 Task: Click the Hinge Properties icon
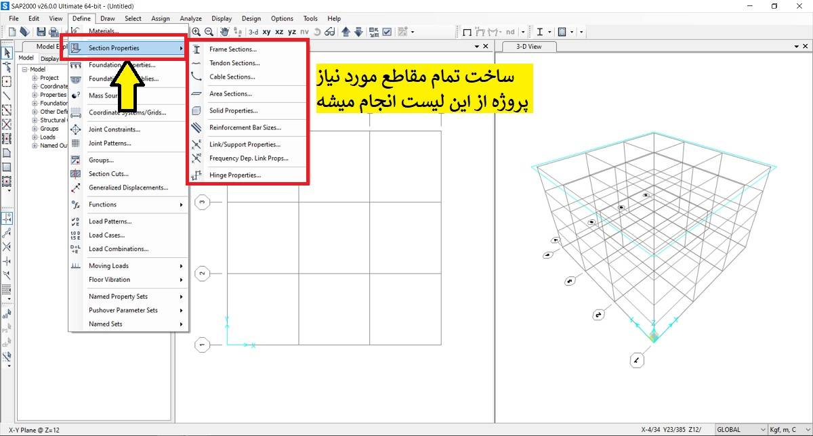196,175
